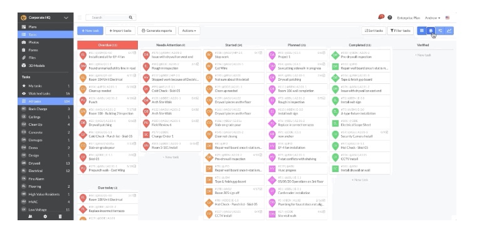The image size is (479, 229).
Task: Open the settings gear icon at sidebar bottom
Action: (45, 216)
